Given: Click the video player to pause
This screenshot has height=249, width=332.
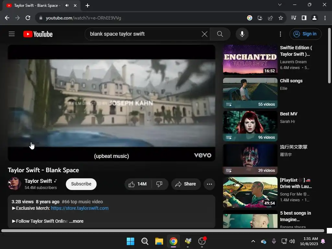Looking at the screenshot, I should pos(112,103).
